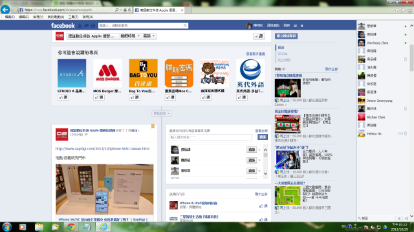Like the English language school page
Viewport: 414px width, 232px height.
[241, 97]
